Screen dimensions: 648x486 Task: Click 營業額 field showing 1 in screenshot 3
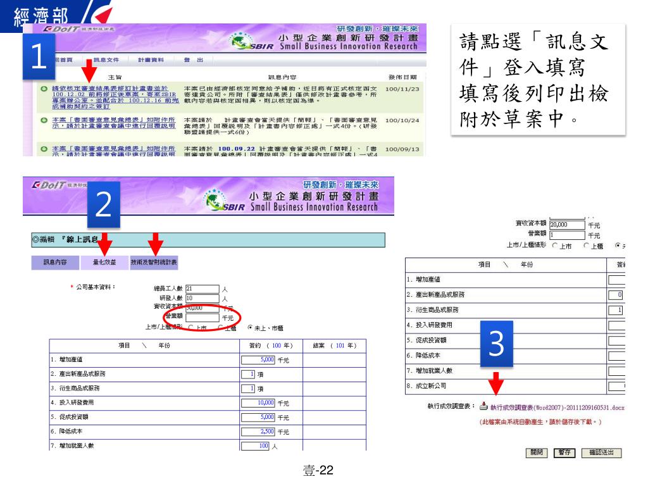click(x=567, y=235)
